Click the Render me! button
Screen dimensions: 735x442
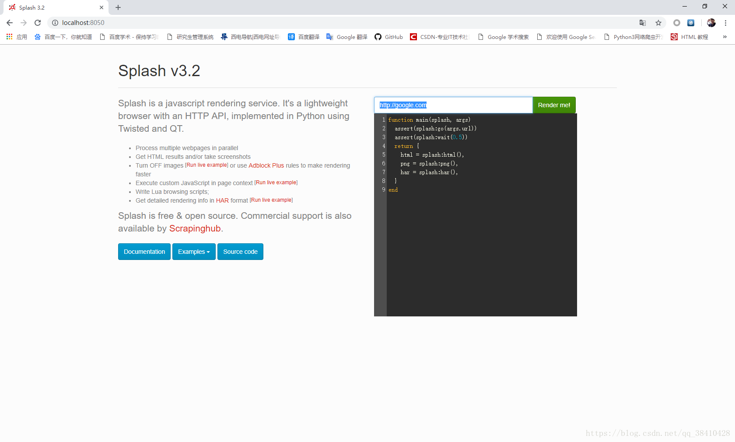[x=554, y=105]
